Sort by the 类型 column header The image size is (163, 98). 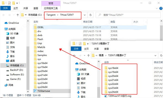point(113,22)
